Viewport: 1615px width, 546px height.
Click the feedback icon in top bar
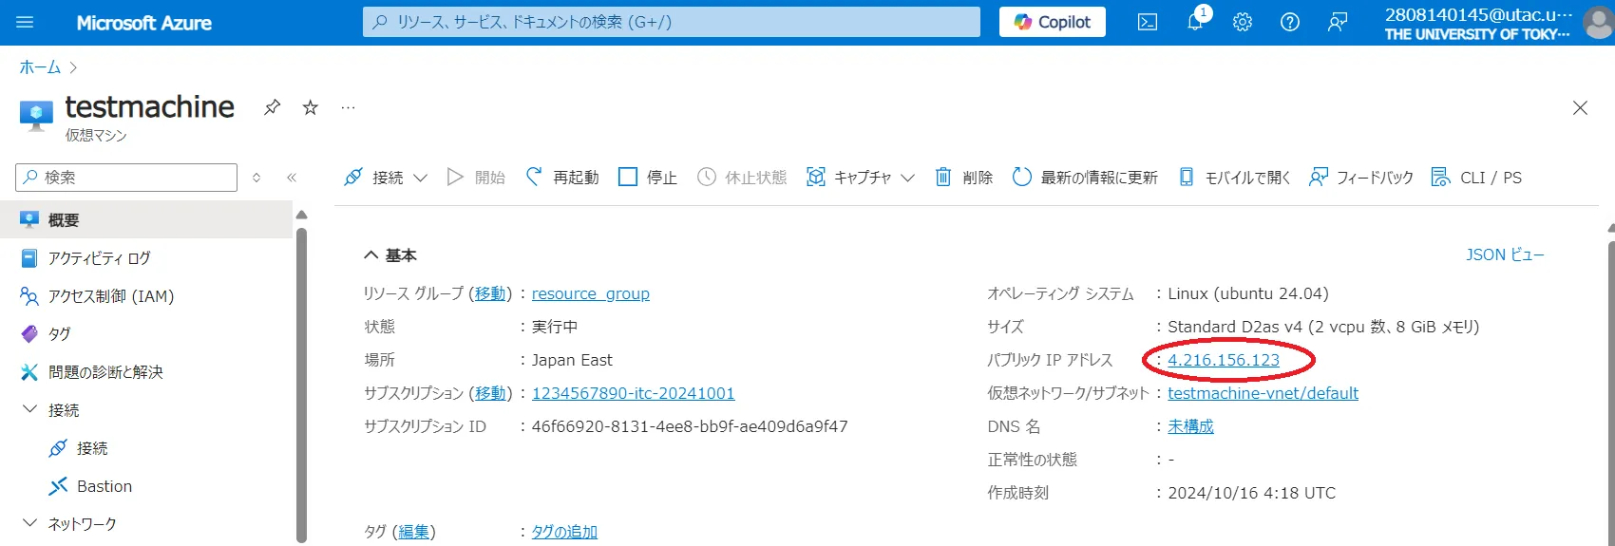point(1338,22)
